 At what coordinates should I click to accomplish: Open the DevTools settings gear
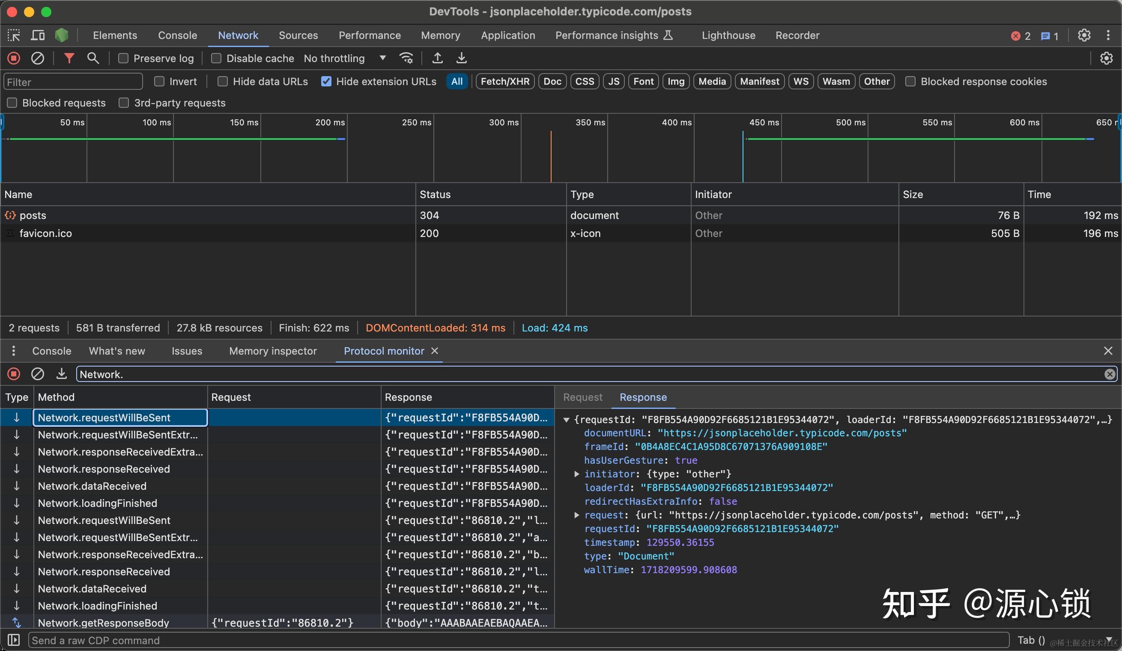tap(1084, 35)
